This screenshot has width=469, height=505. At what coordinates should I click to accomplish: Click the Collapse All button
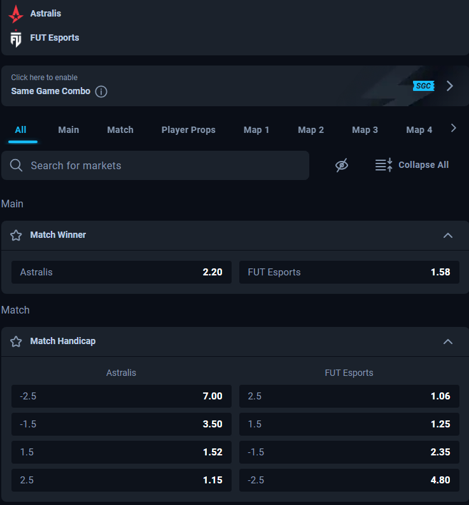412,165
